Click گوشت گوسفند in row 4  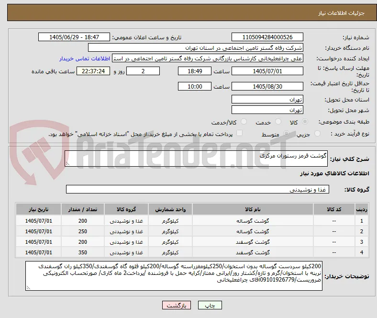253,252
